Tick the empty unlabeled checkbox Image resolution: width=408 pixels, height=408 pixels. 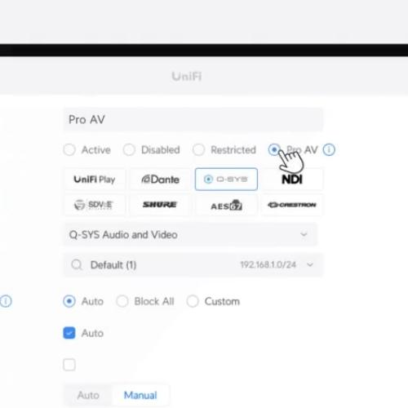pos(69,365)
